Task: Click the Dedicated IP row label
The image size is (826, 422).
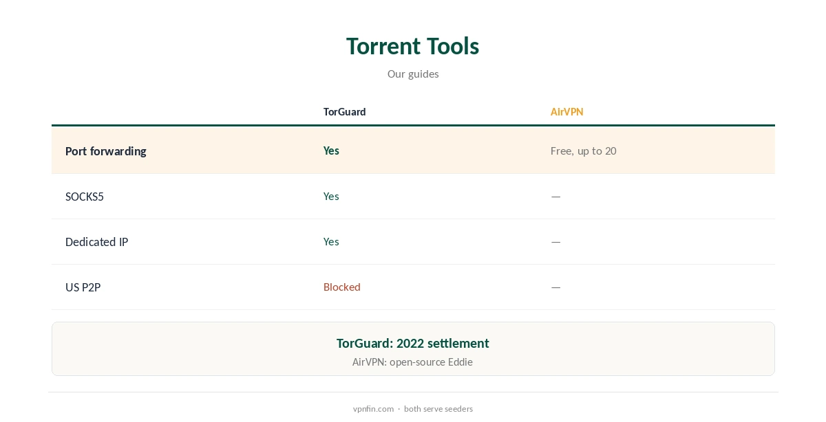Action: pyautogui.click(x=97, y=242)
